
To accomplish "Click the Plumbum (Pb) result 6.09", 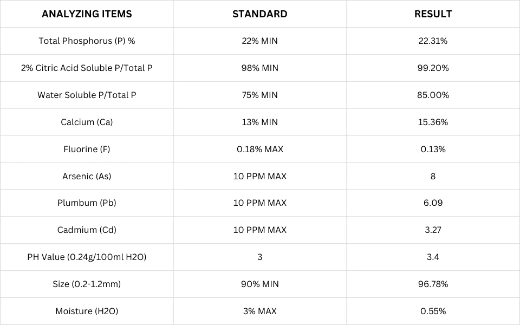I will click(x=433, y=203).
